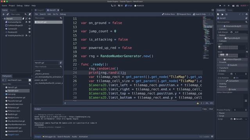Click the Request Docs button

(x=184, y=14)
